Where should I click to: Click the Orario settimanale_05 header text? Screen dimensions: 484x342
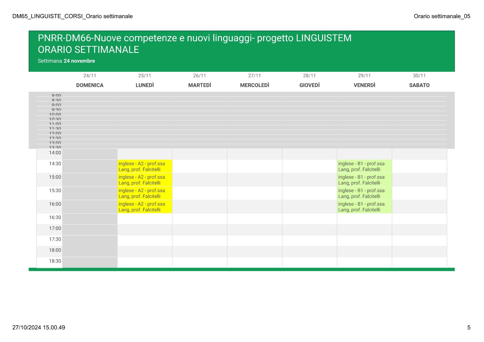(442, 16)
